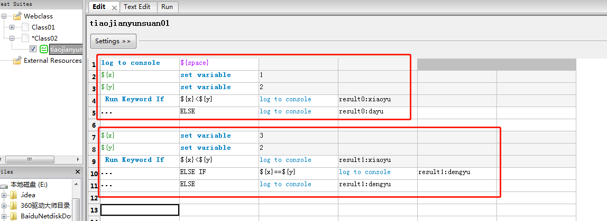Click 'set variable' in row 8
Viewport: 607px width, 221px height.
click(219, 149)
